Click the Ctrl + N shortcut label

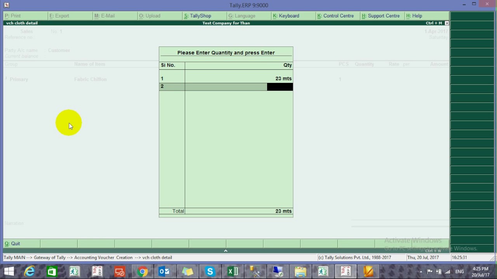(x=433, y=251)
